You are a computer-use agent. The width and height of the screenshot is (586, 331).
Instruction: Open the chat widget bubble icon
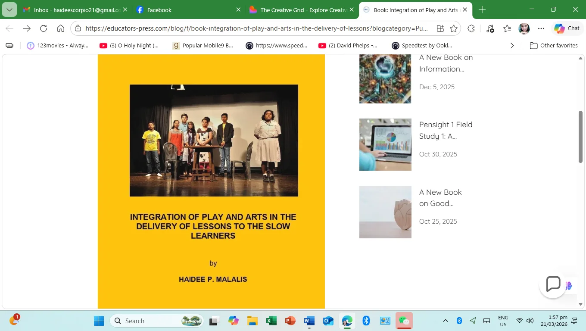point(553,284)
